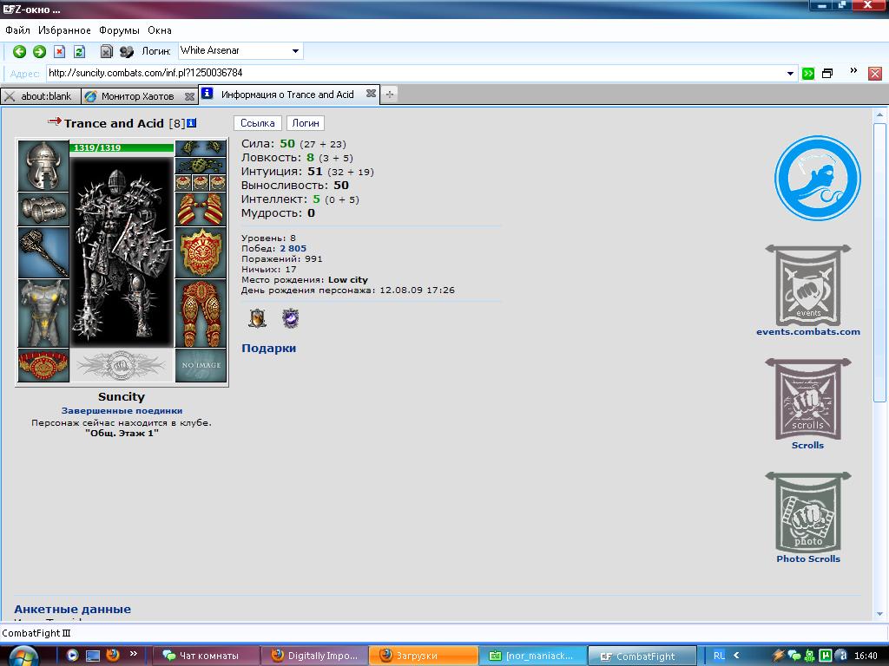Click the red arrow icon before Trance and Acid
The height and width of the screenshot is (666, 889).
click(x=55, y=121)
